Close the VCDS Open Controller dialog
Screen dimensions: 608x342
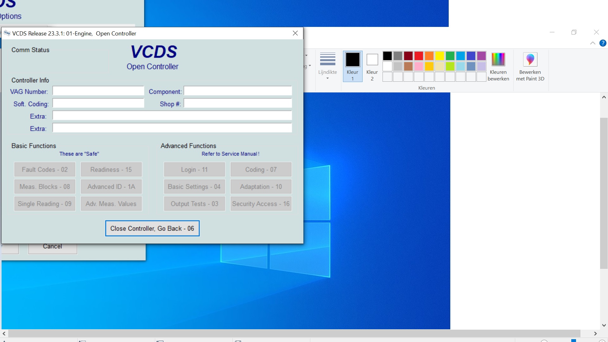click(295, 33)
